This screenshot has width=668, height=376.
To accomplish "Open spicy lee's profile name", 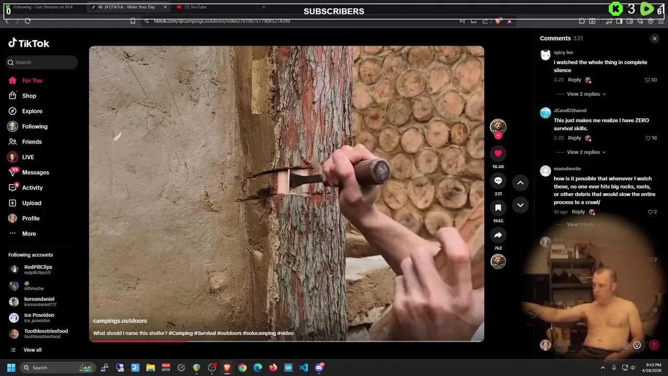I will 563,53.
